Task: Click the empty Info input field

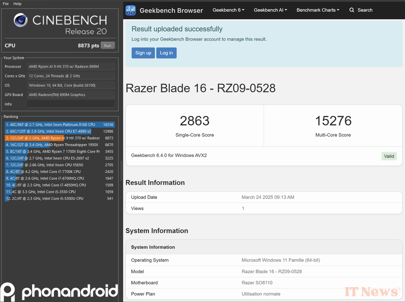Action: 71,104
